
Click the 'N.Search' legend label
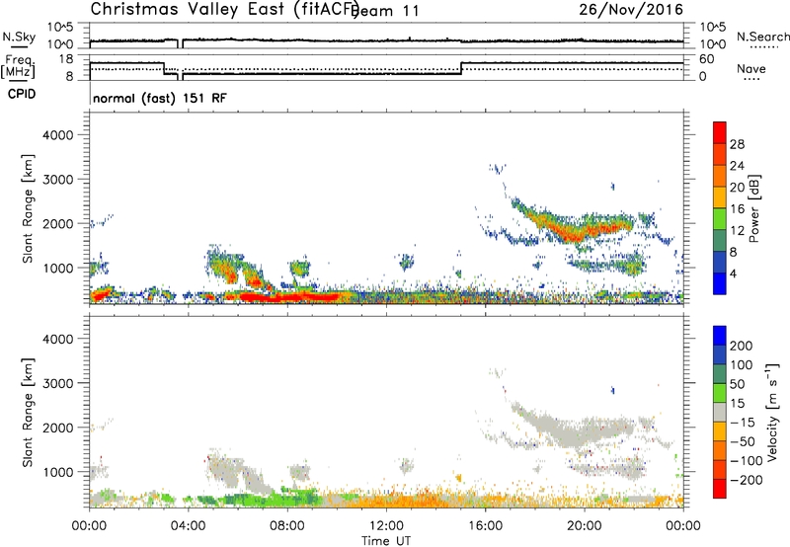762,37
